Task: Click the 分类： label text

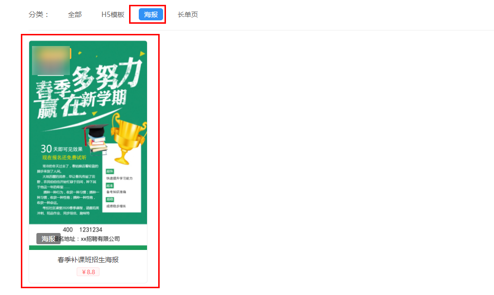Action: pos(38,15)
